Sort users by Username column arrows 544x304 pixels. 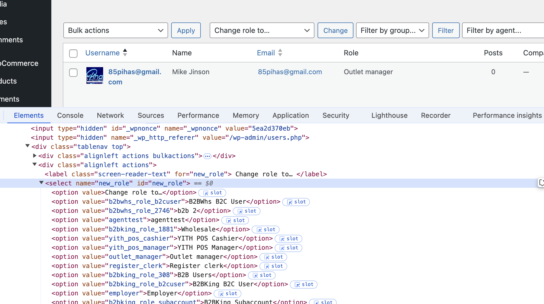125,52
